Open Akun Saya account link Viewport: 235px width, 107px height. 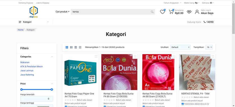[x=207, y=13]
